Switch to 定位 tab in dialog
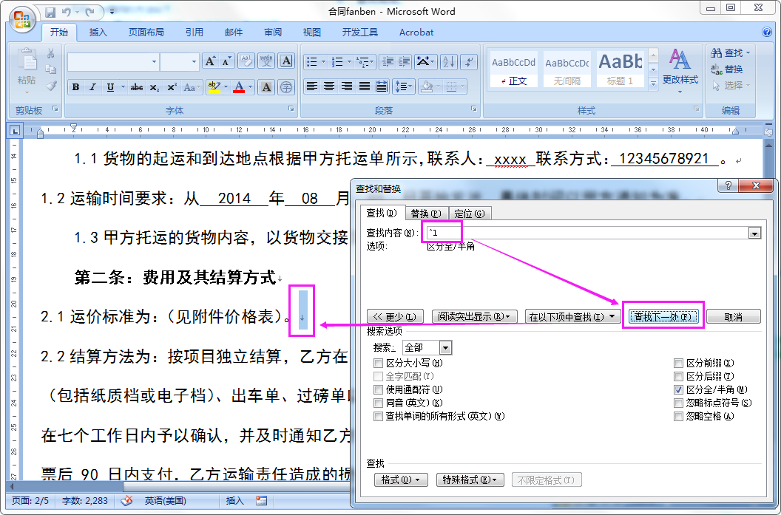The width and height of the screenshot is (781, 515). click(x=469, y=214)
